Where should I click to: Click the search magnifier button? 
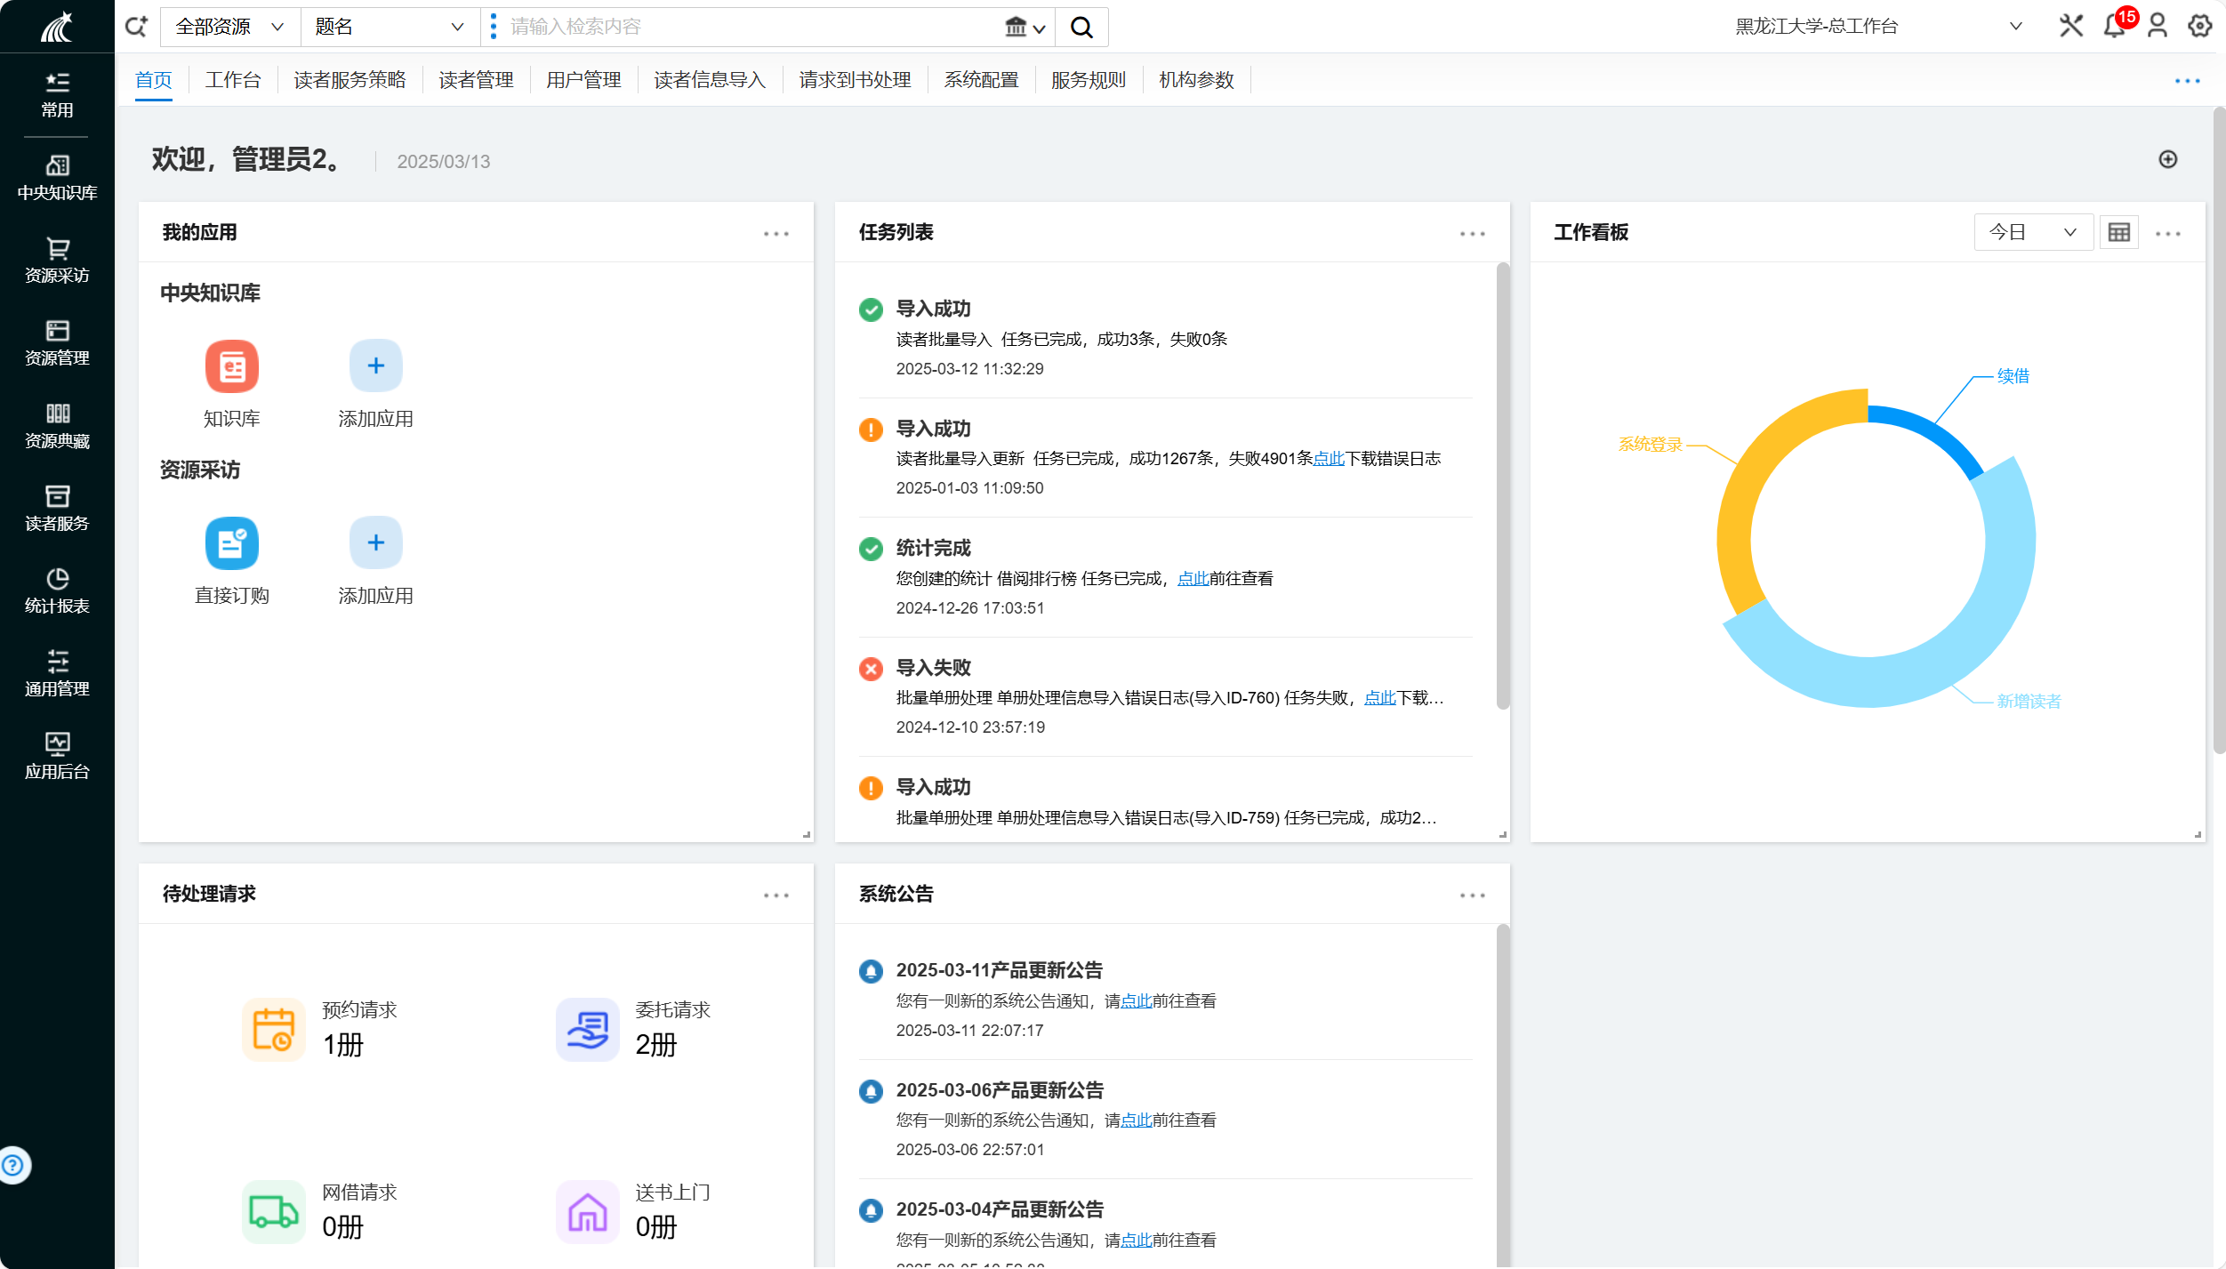1081,27
